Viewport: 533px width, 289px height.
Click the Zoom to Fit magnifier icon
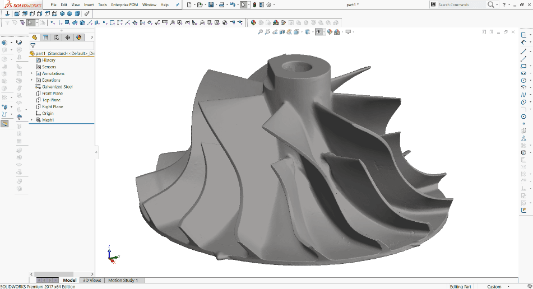point(260,32)
